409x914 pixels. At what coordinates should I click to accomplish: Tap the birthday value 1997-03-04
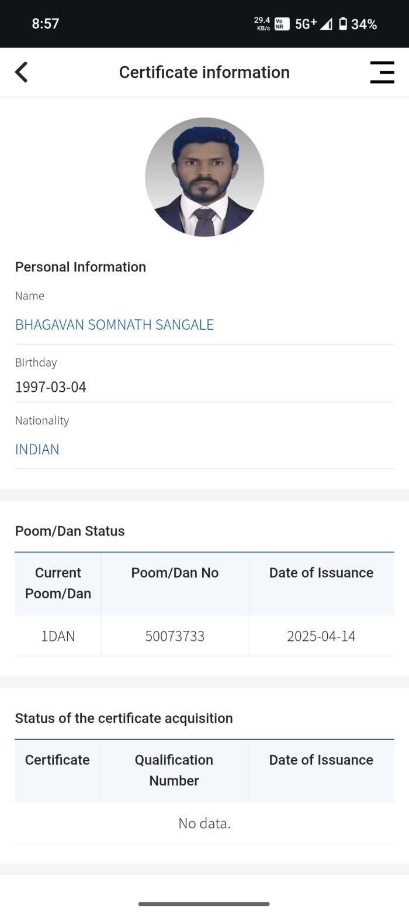[x=51, y=387]
